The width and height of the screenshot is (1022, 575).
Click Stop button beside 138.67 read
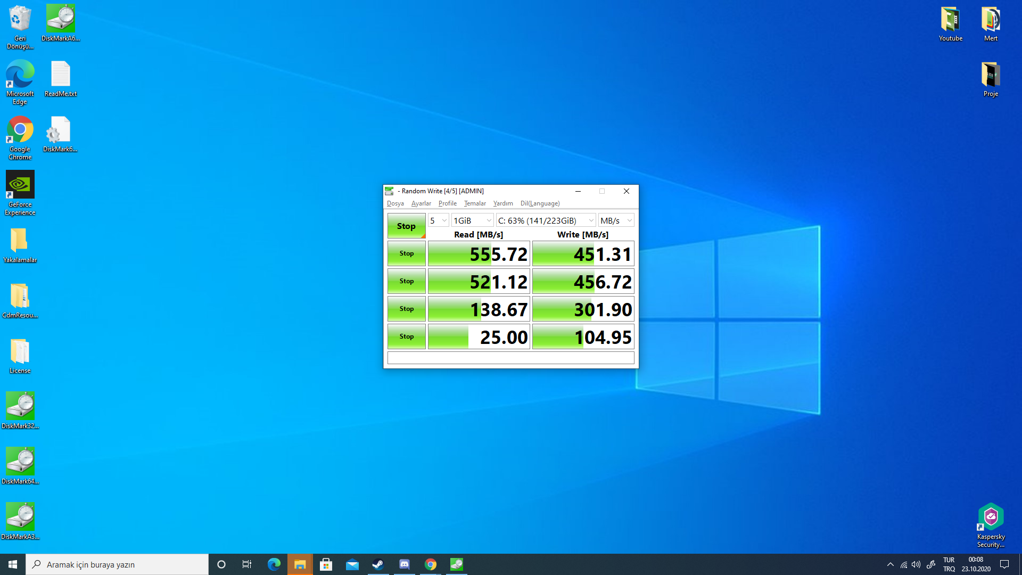pyautogui.click(x=407, y=309)
